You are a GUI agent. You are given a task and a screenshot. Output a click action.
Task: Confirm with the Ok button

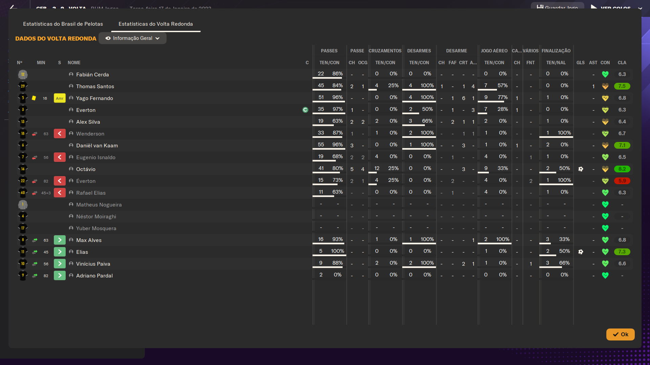pos(620,334)
